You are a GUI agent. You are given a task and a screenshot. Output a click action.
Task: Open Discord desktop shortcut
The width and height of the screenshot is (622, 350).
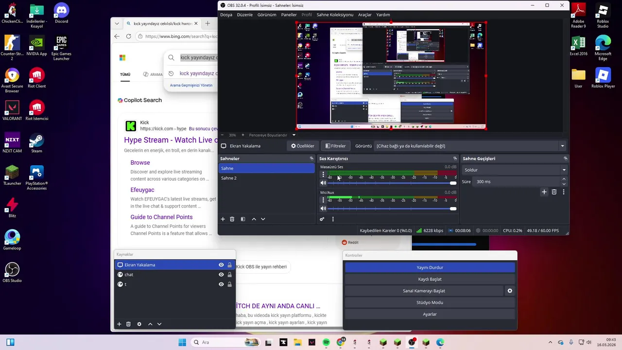(x=61, y=14)
